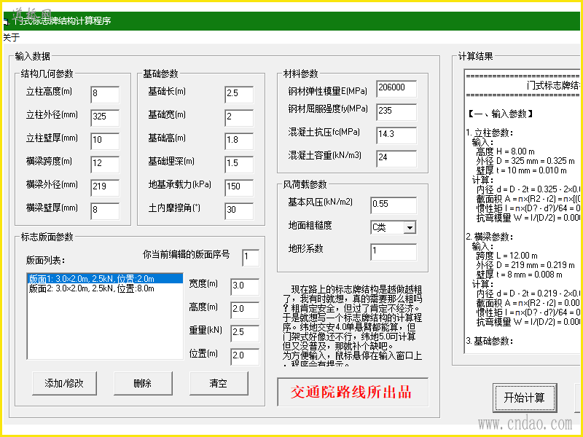Click the 壁厚 t = 8 mm result line

click(521, 275)
